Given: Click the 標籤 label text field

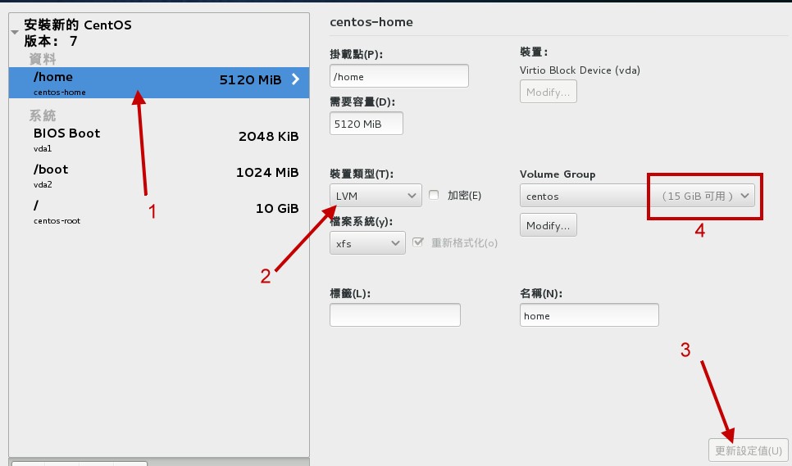Looking at the screenshot, I should point(394,315).
